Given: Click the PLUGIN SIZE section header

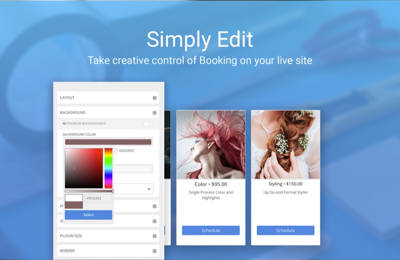Looking at the screenshot, I should pos(108,236).
